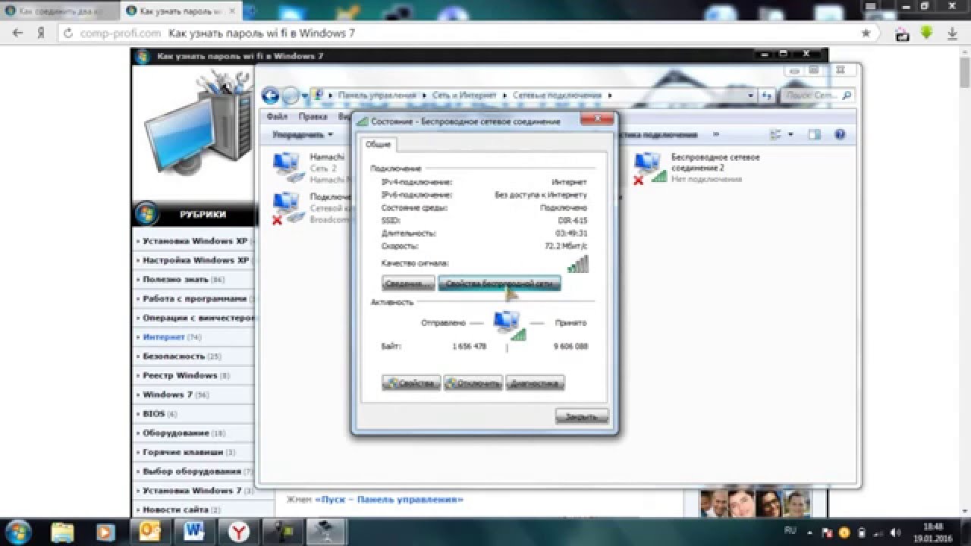Click the 'Свойства' button with shield
The height and width of the screenshot is (546, 971).
(x=411, y=383)
